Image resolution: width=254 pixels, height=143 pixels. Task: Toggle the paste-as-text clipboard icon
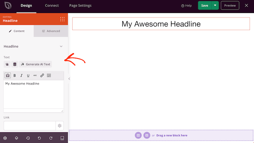pos(7,76)
